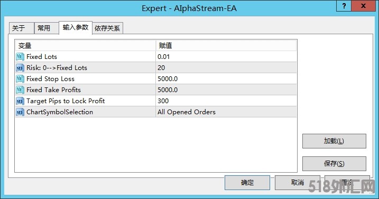Click the help question mark button

[344, 6]
